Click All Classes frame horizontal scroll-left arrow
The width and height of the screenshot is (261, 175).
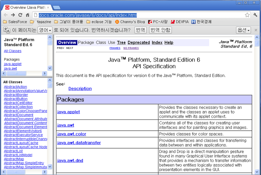[x=4, y=172]
